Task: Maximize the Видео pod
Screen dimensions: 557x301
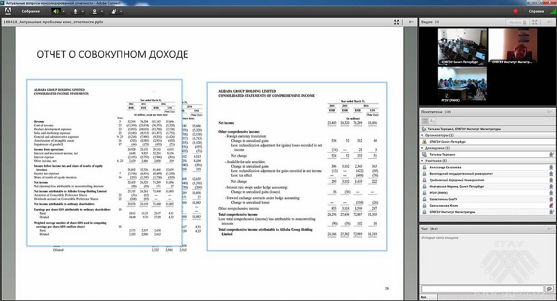Action: [x=535, y=22]
